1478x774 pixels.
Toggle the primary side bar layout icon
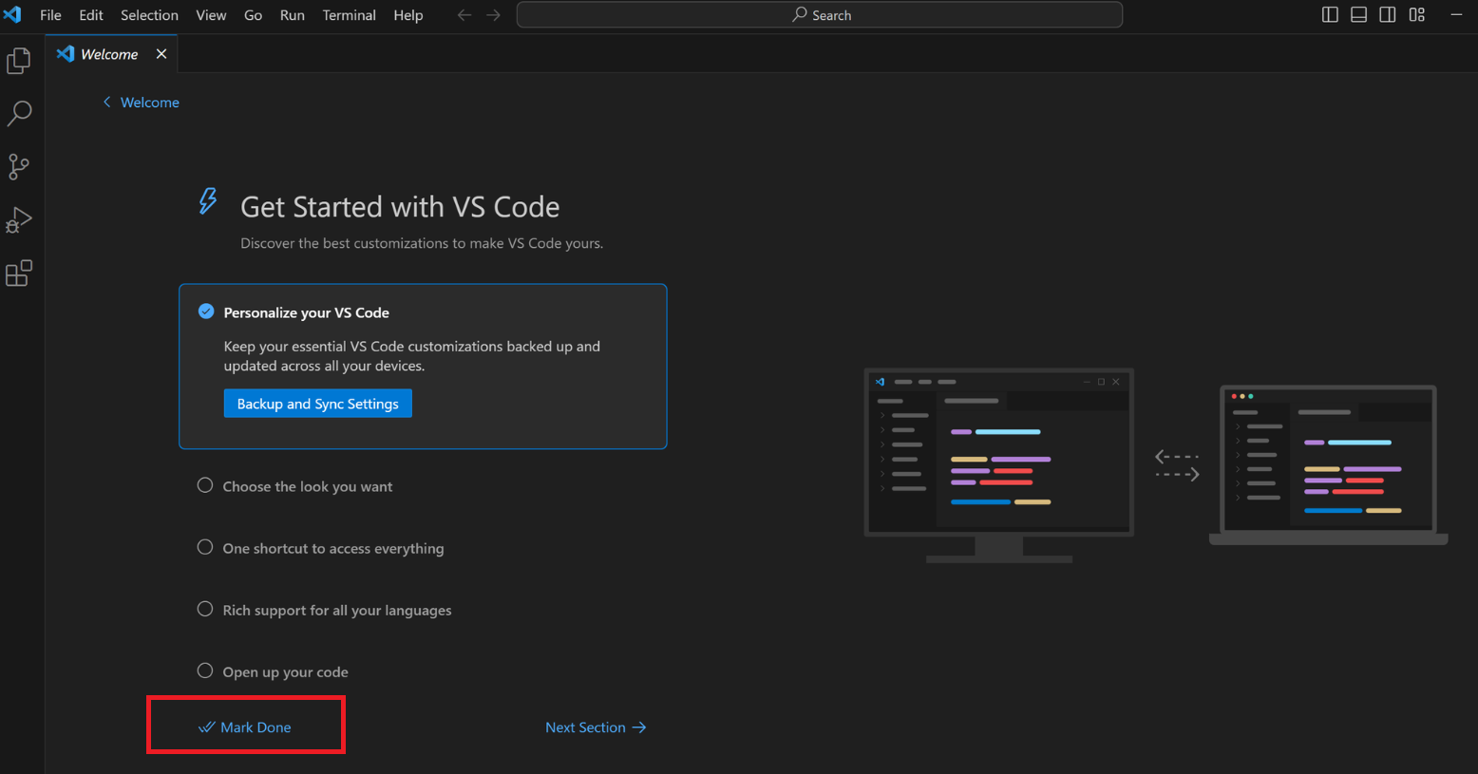pos(1330,15)
